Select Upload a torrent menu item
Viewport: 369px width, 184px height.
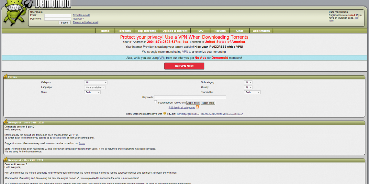pyautogui.click(x=175, y=31)
